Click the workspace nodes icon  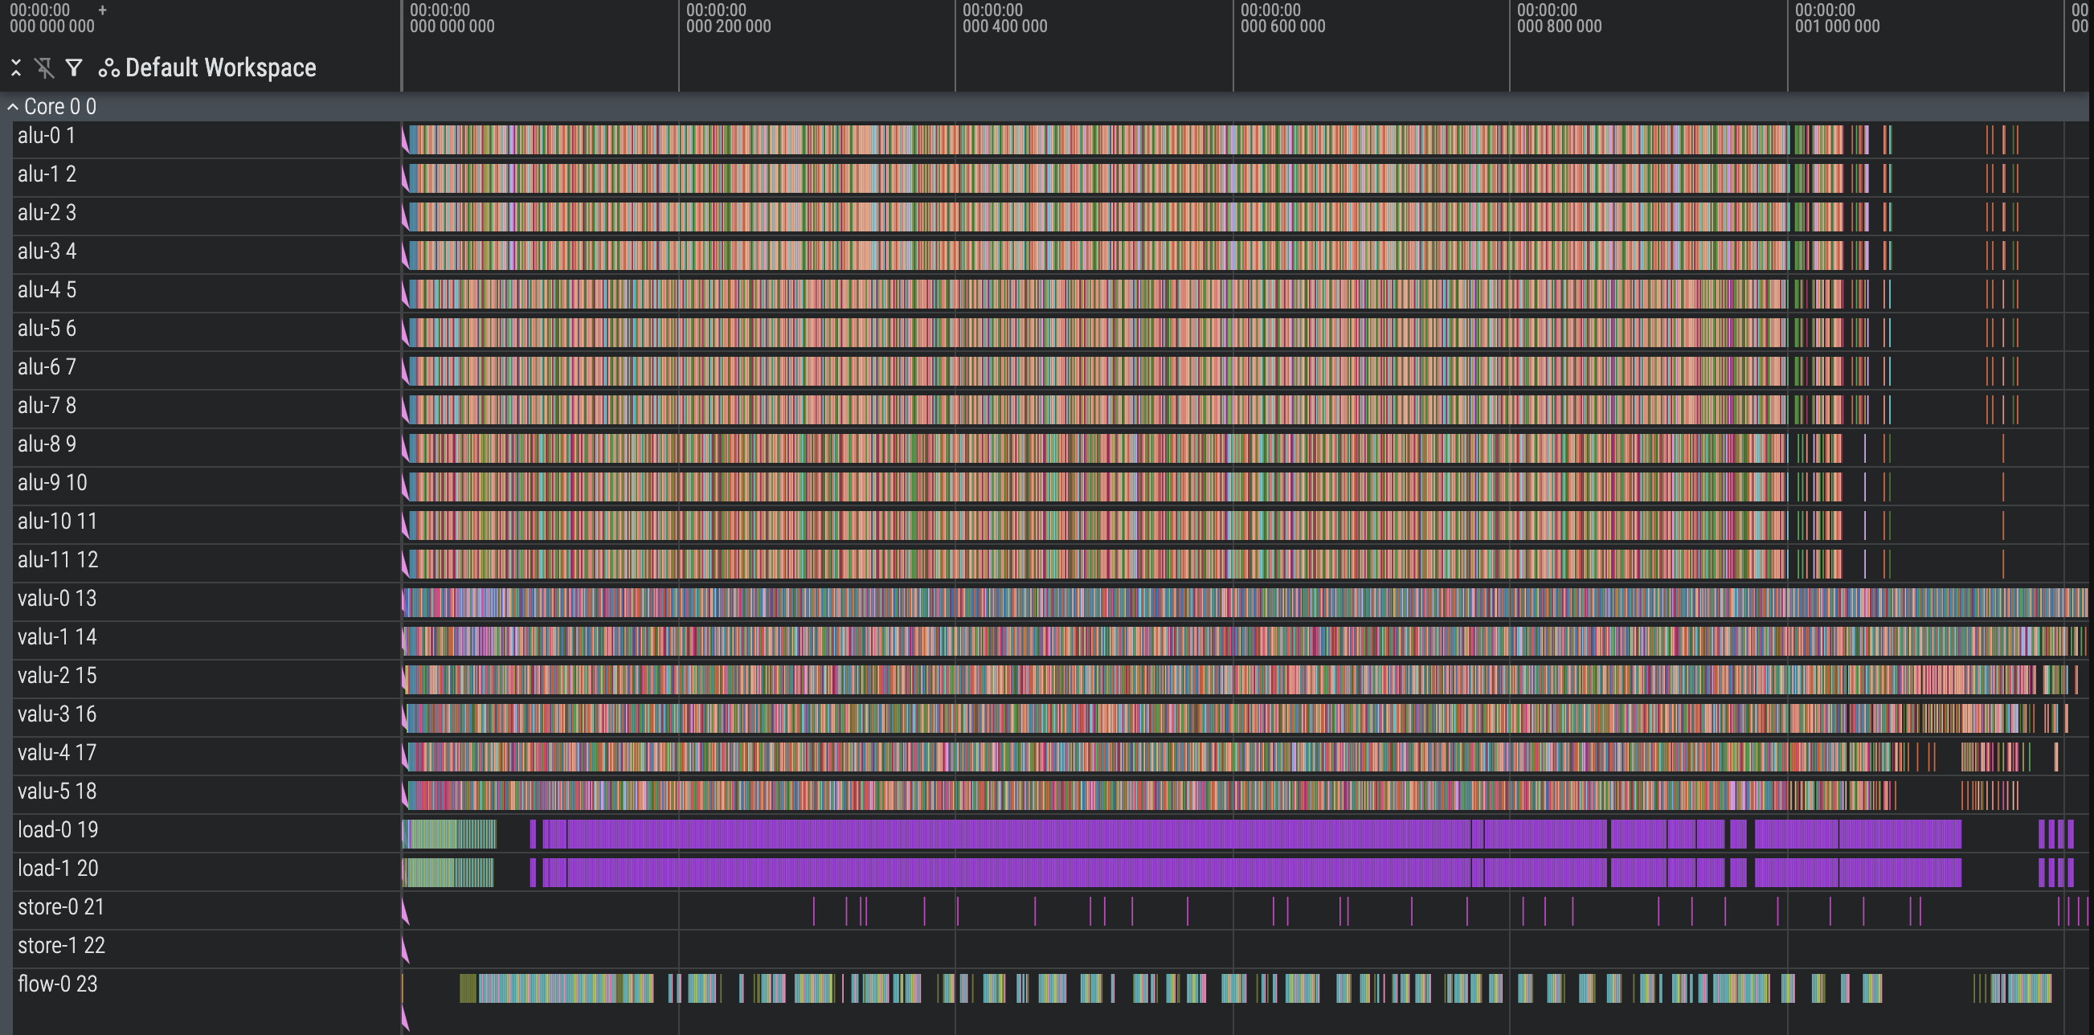(x=109, y=68)
